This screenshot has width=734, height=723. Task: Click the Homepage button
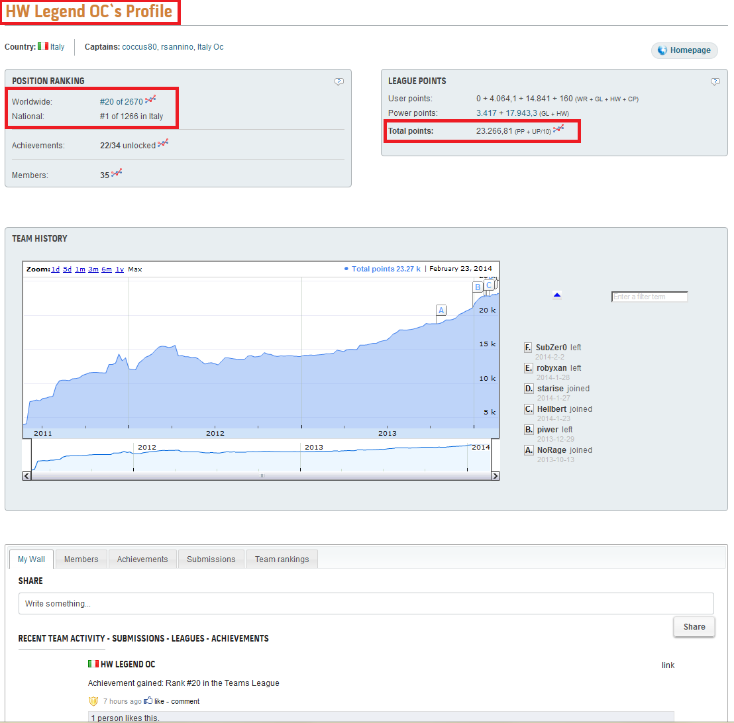(x=684, y=50)
